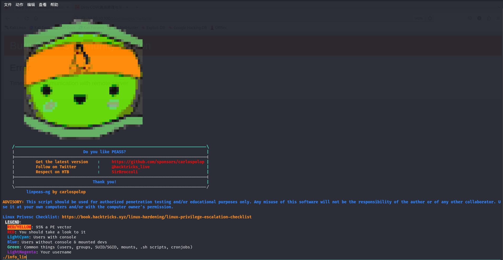Screen dimensions: 503x260
Task: Open the 帮助 (Help) menu
Action: coord(54,5)
